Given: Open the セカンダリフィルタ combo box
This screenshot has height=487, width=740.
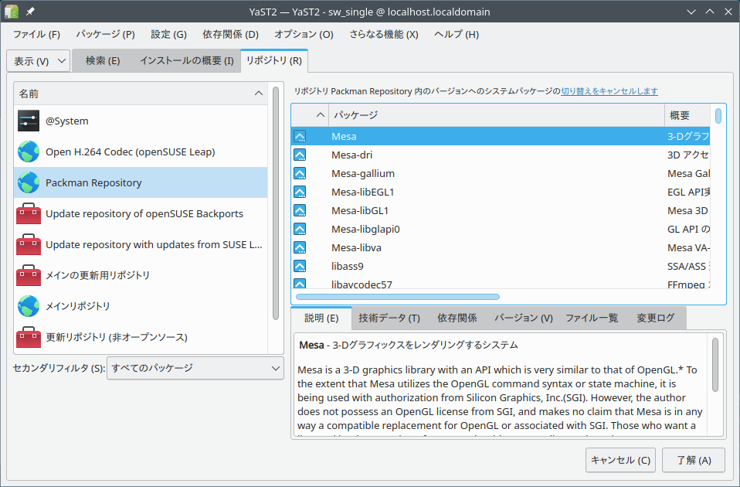Looking at the screenshot, I should pos(195,368).
